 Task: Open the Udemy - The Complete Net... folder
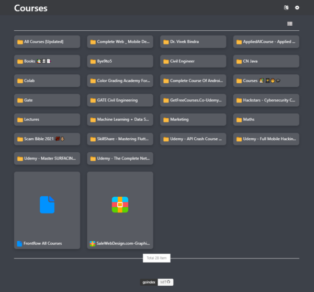(x=120, y=159)
